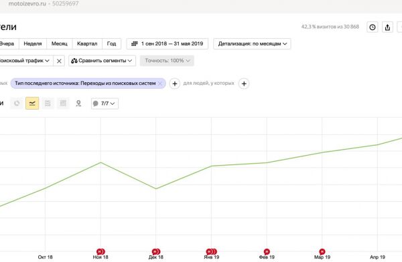The width and height of the screenshot is (402, 262).
Task: Click the 42,3 % визитов из 30 868 text
Action: coord(330,27)
